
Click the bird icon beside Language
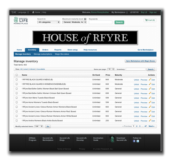14,12
